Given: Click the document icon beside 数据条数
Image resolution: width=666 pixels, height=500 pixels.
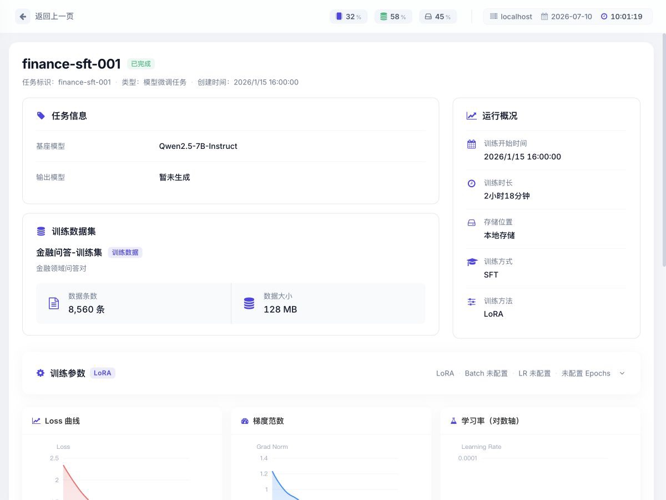Looking at the screenshot, I should click(x=54, y=303).
